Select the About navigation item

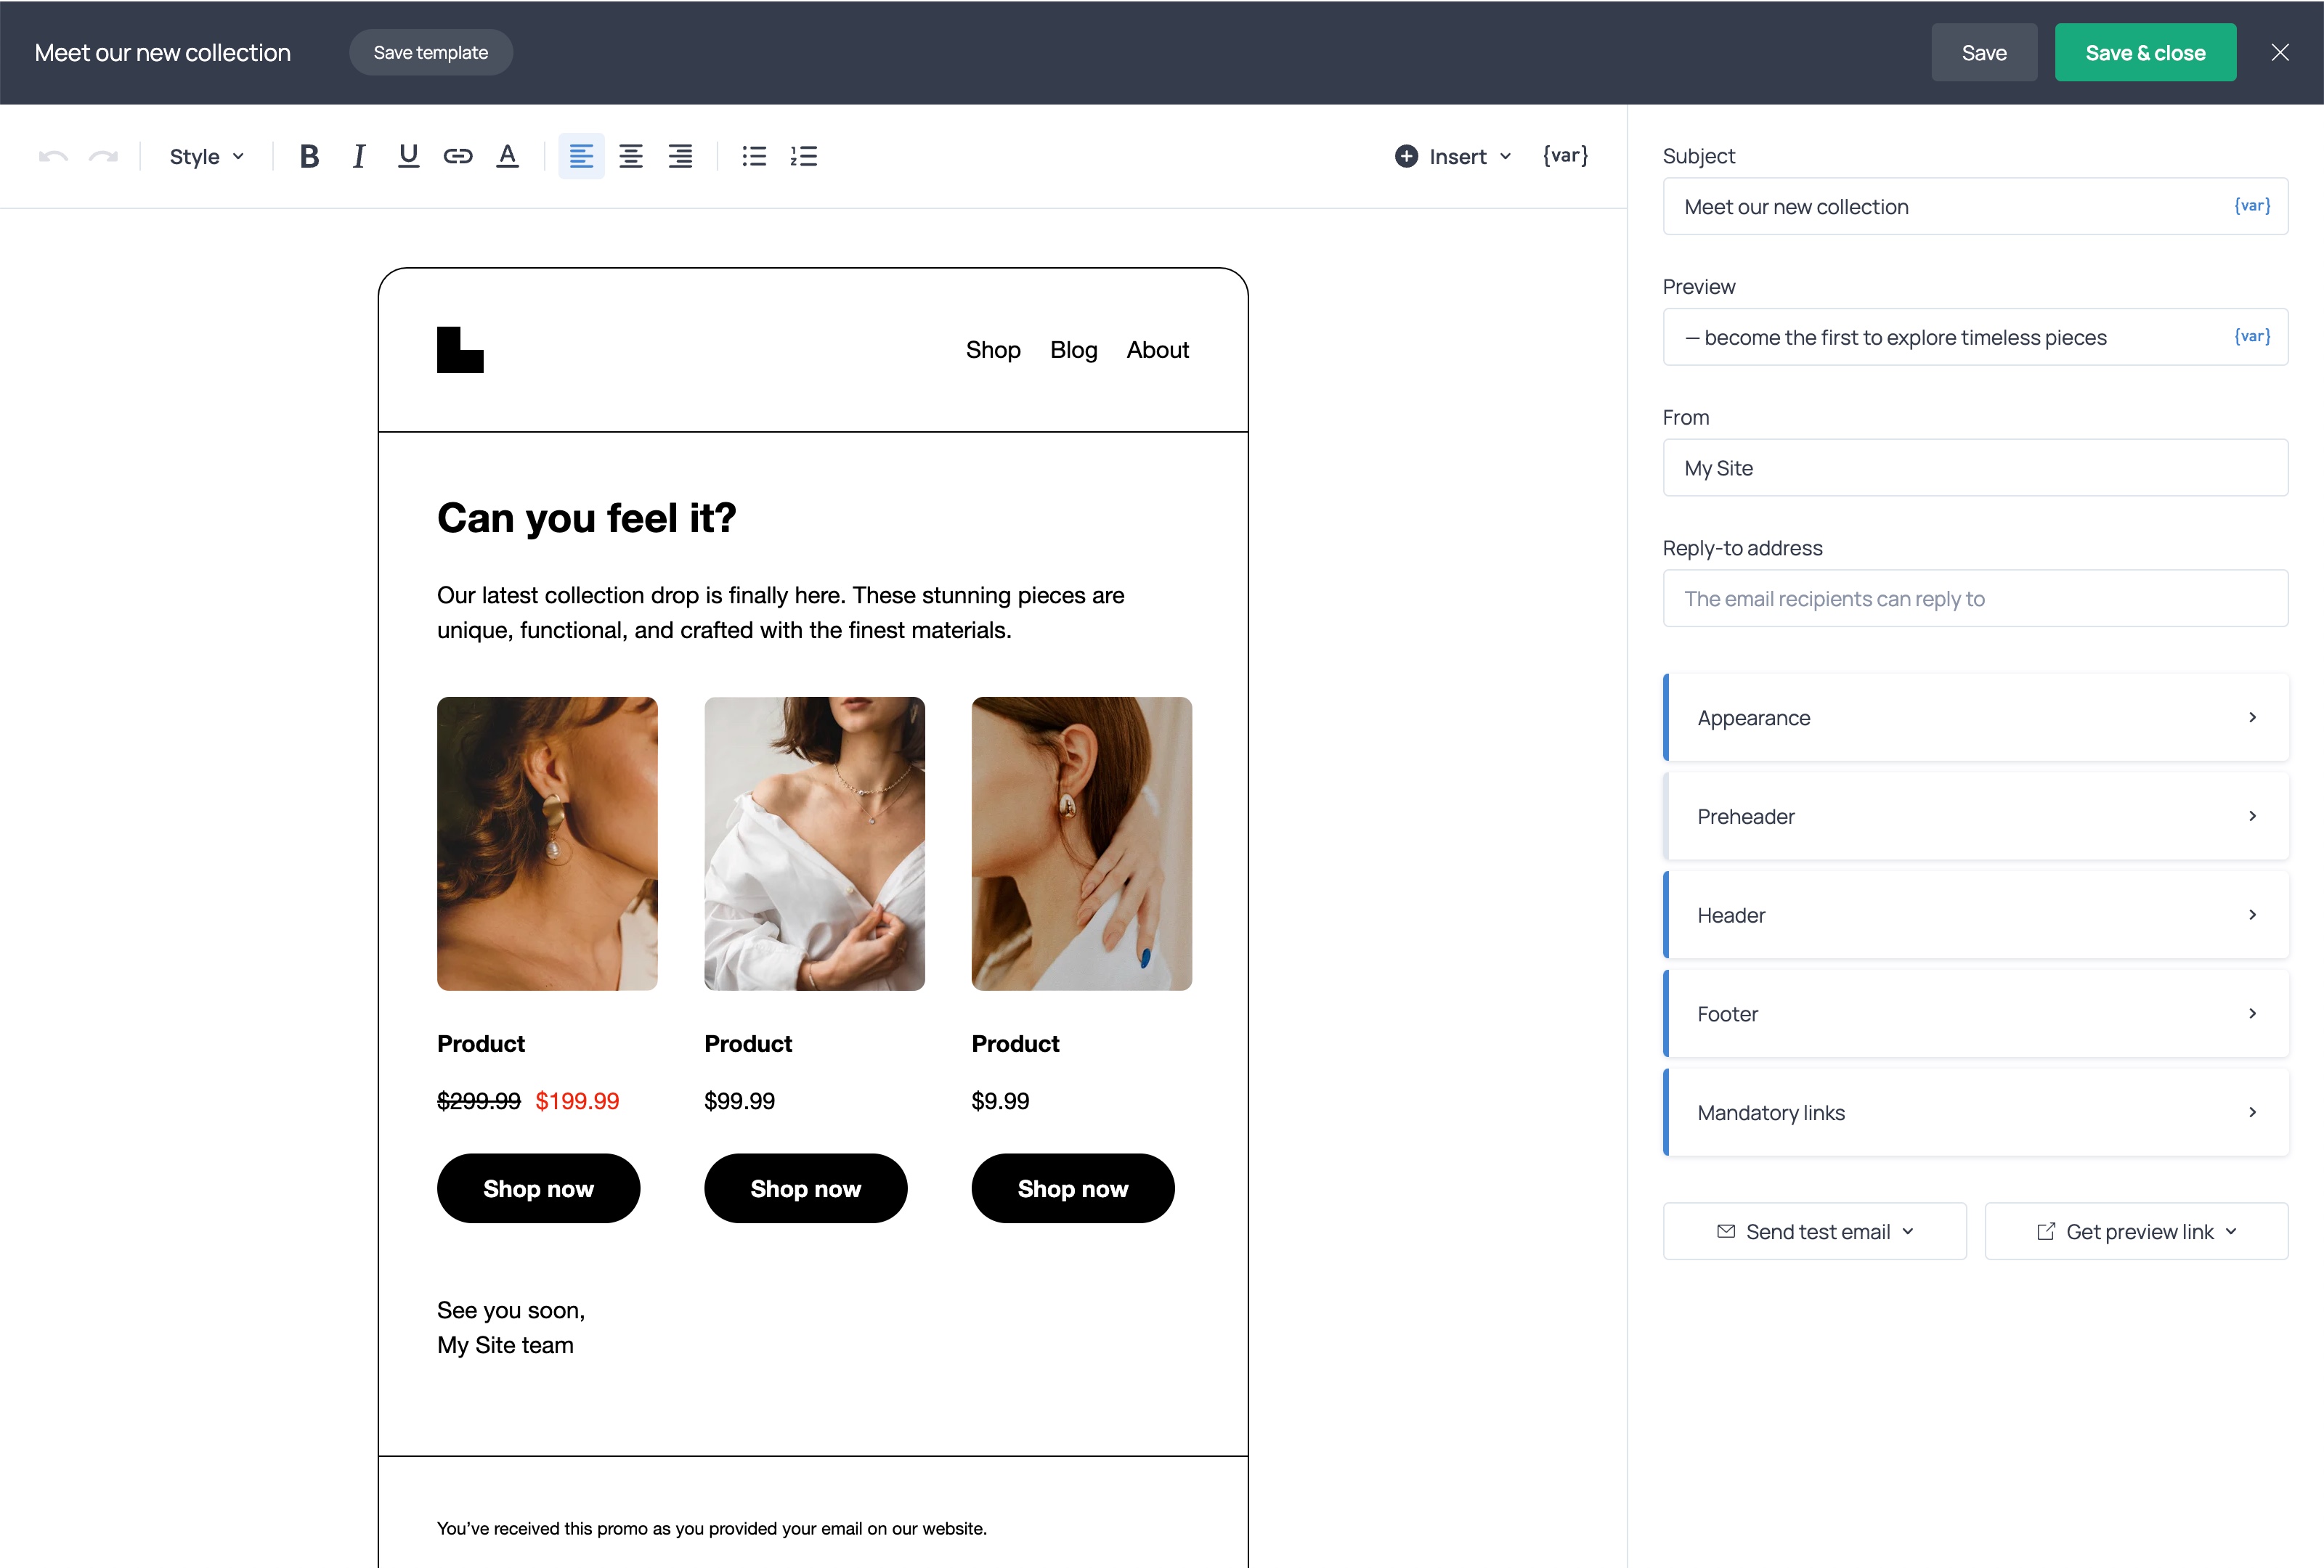(1157, 350)
